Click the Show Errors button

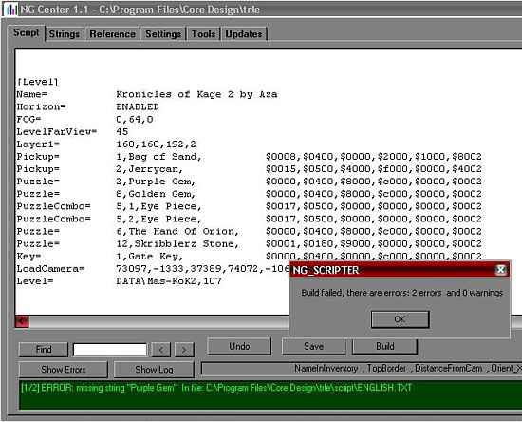click(64, 370)
